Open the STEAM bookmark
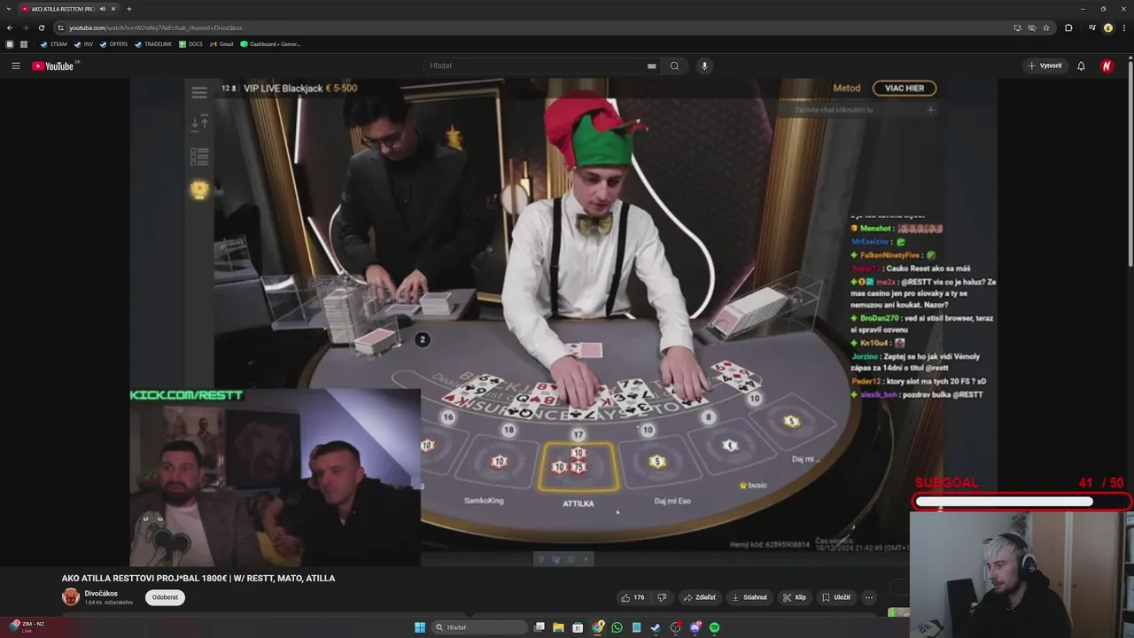The height and width of the screenshot is (638, 1134). (53, 43)
